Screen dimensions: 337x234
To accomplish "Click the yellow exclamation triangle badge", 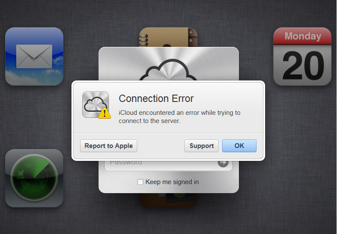I will tap(105, 113).
